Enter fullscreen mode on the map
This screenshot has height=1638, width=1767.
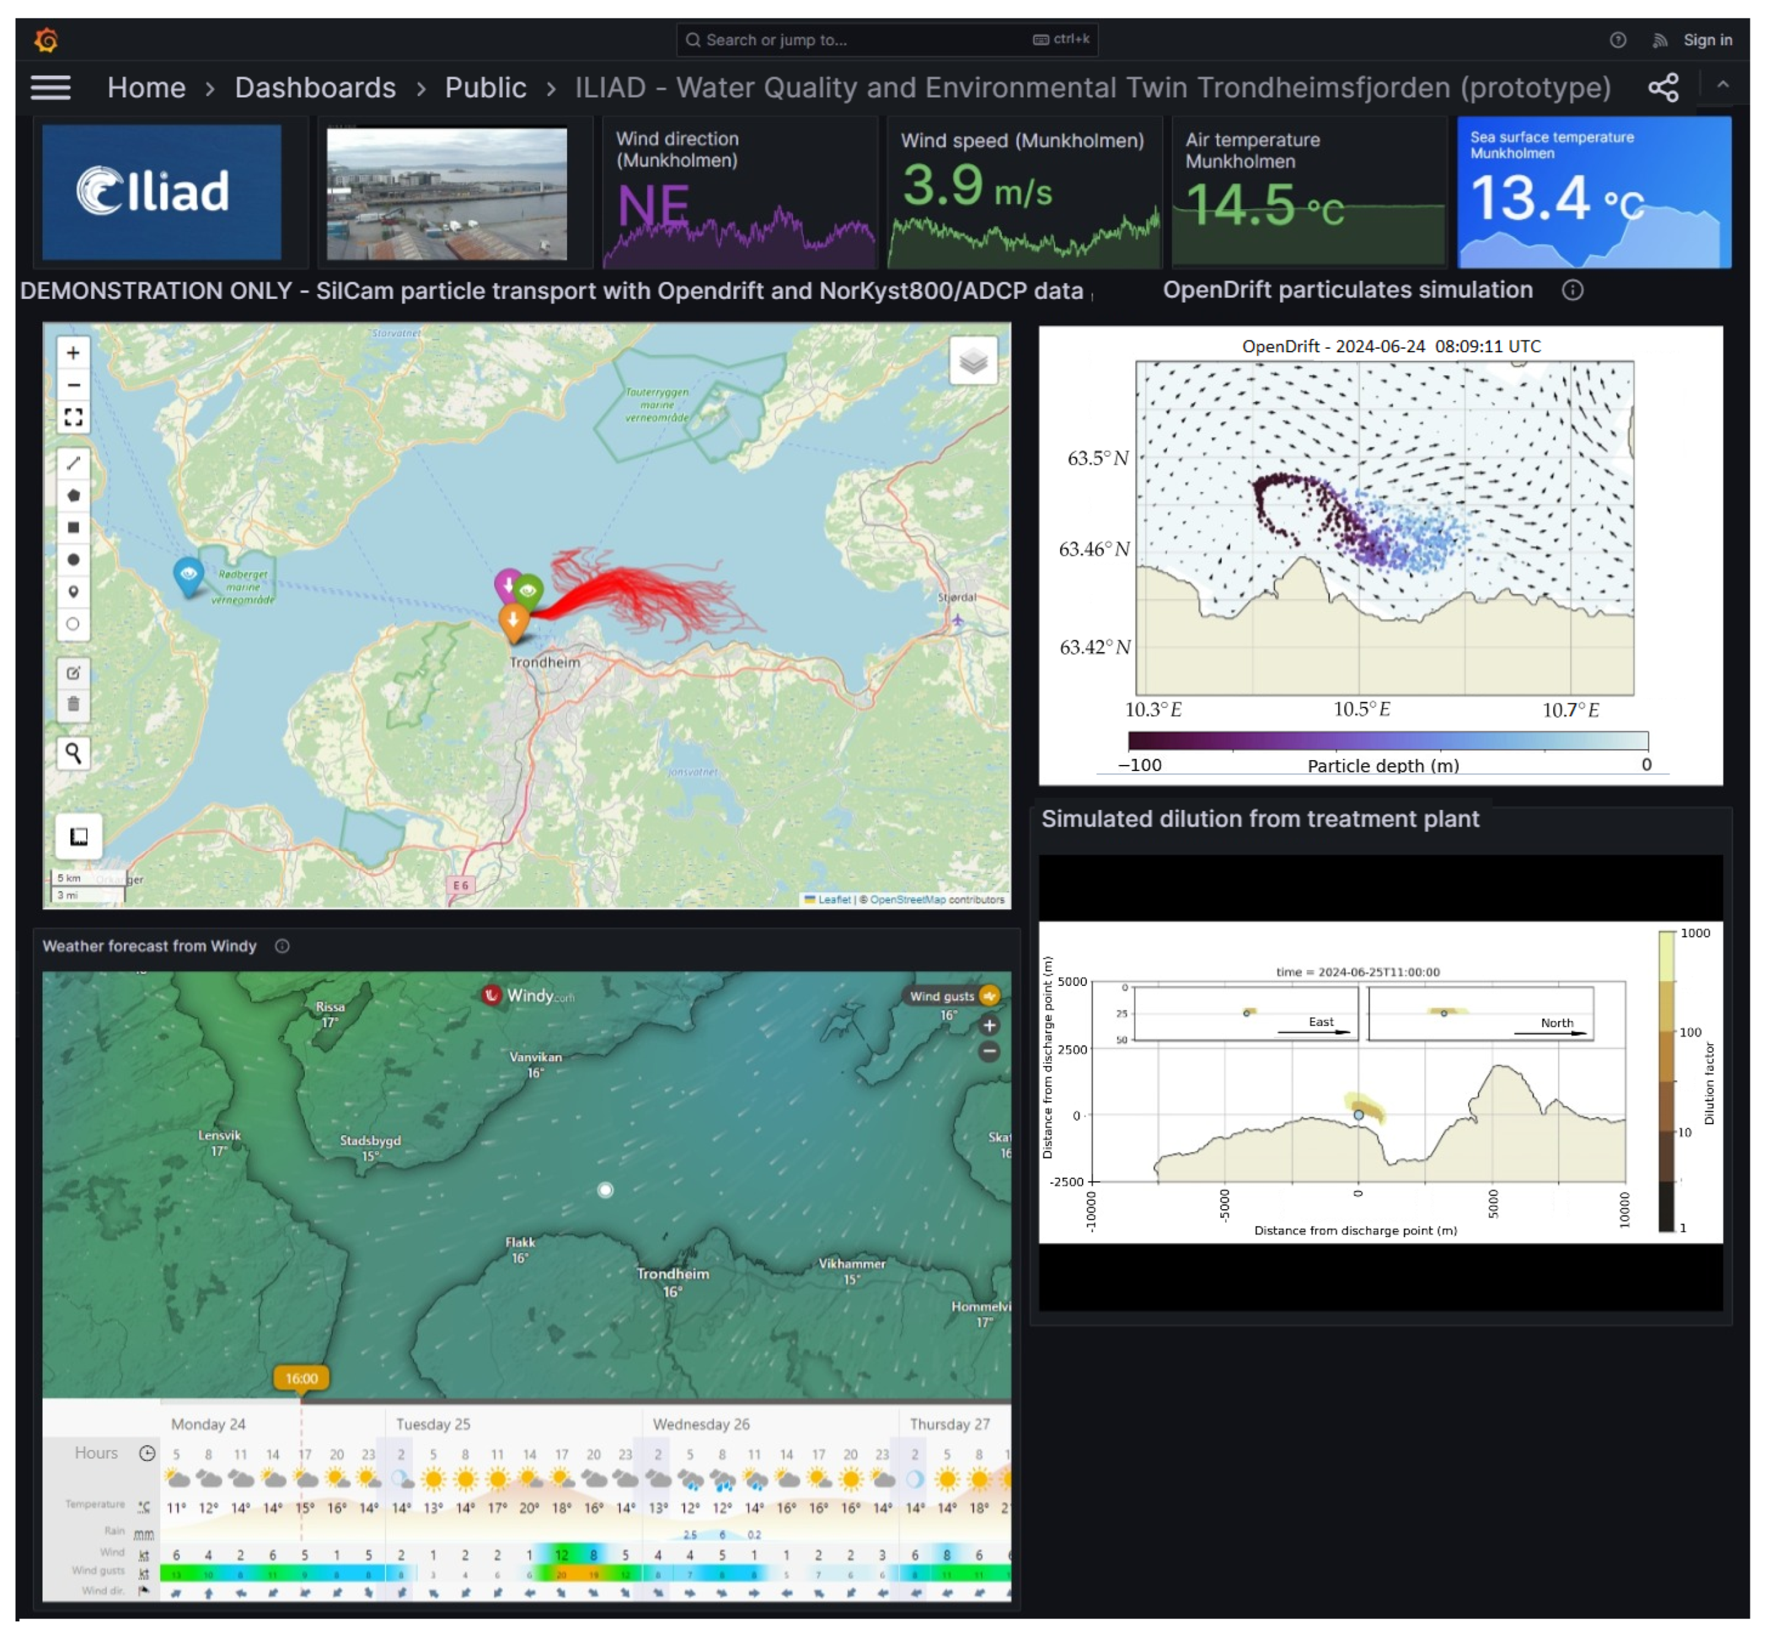click(74, 416)
